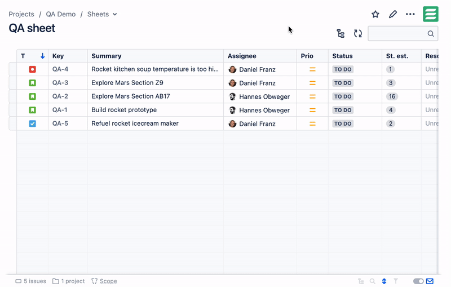
Task: Click the pencil edit icon
Action: 393,14
